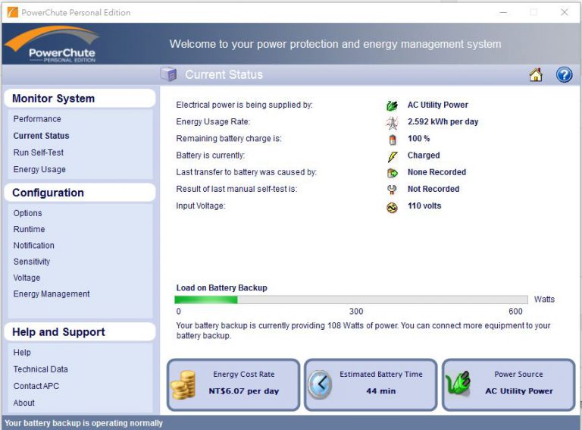Click the Contact APC link

[36, 386]
